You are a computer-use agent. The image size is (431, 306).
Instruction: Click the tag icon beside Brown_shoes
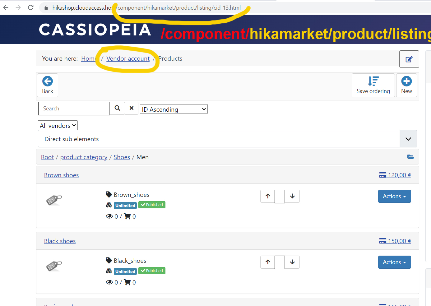(x=109, y=195)
